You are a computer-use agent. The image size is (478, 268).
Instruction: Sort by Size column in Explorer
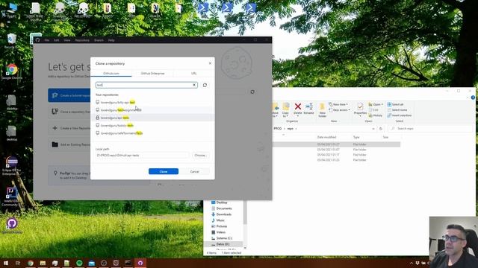click(x=385, y=137)
